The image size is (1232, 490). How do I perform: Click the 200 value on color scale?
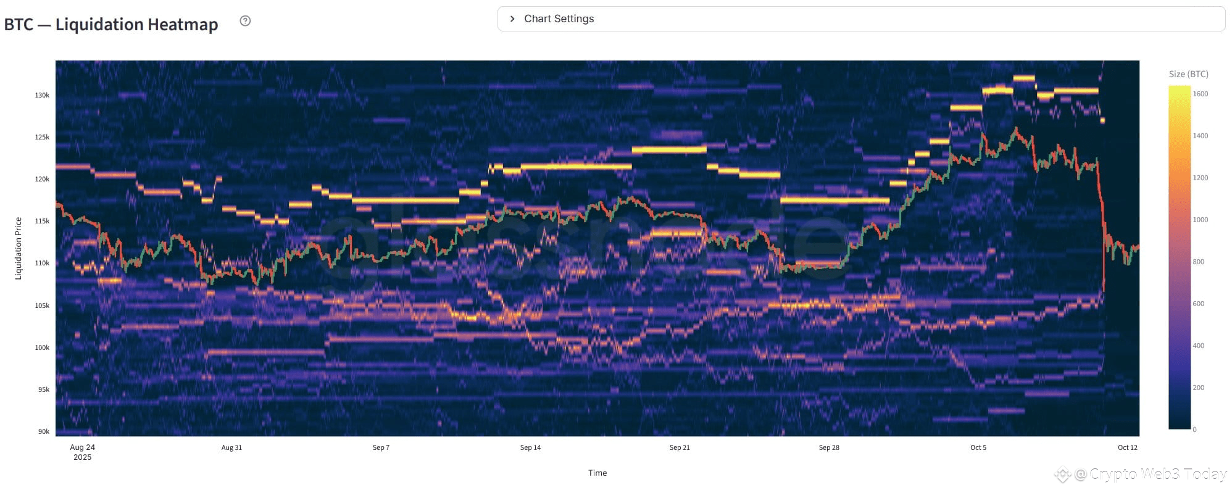point(1198,388)
